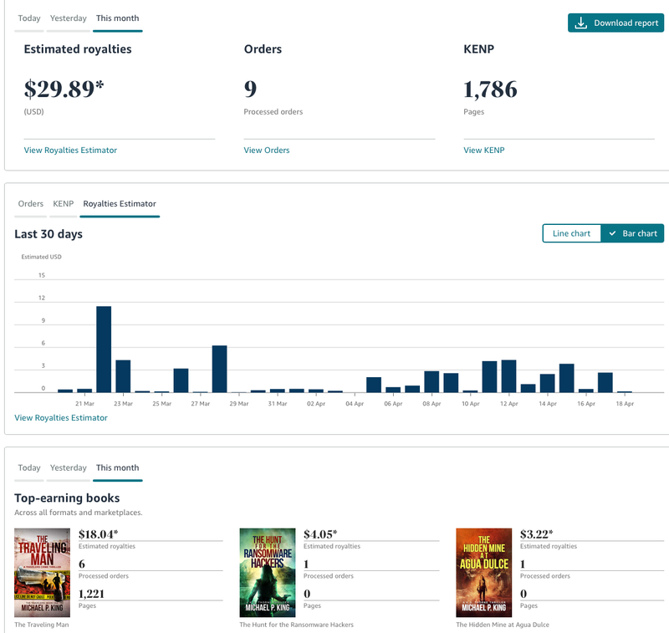
Task: Switch to Today tab in summary panel
Action: click(x=29, y=18)
